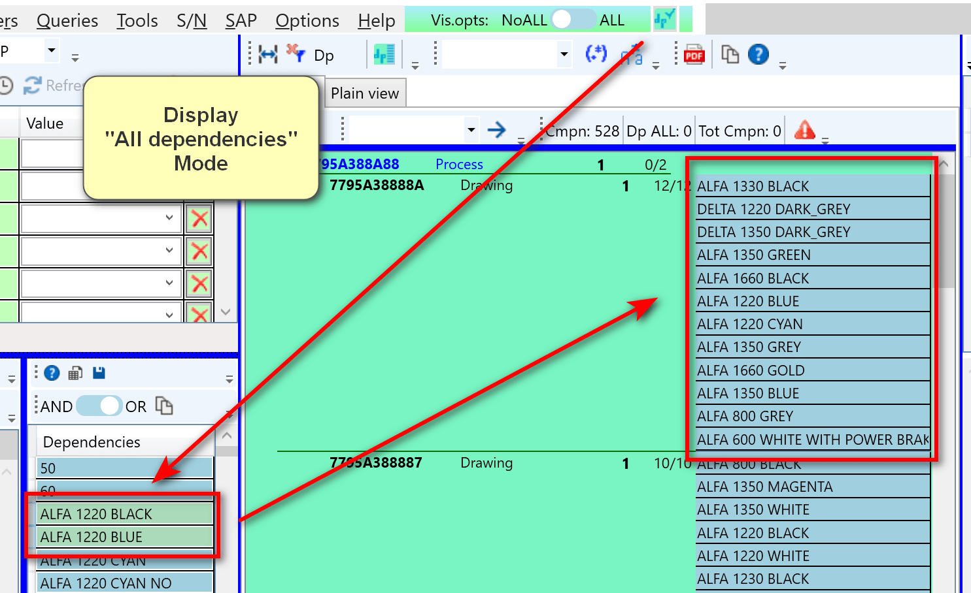Click the red PDF export icon
This screenshot has height=593, width=971.
(694, 54)
